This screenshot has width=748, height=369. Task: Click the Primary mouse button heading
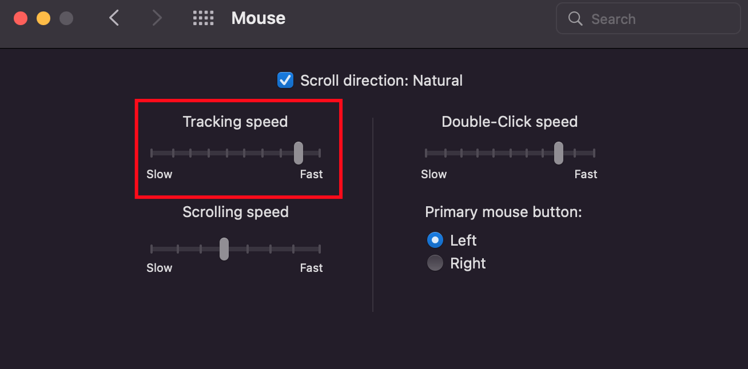pos(503,211)
